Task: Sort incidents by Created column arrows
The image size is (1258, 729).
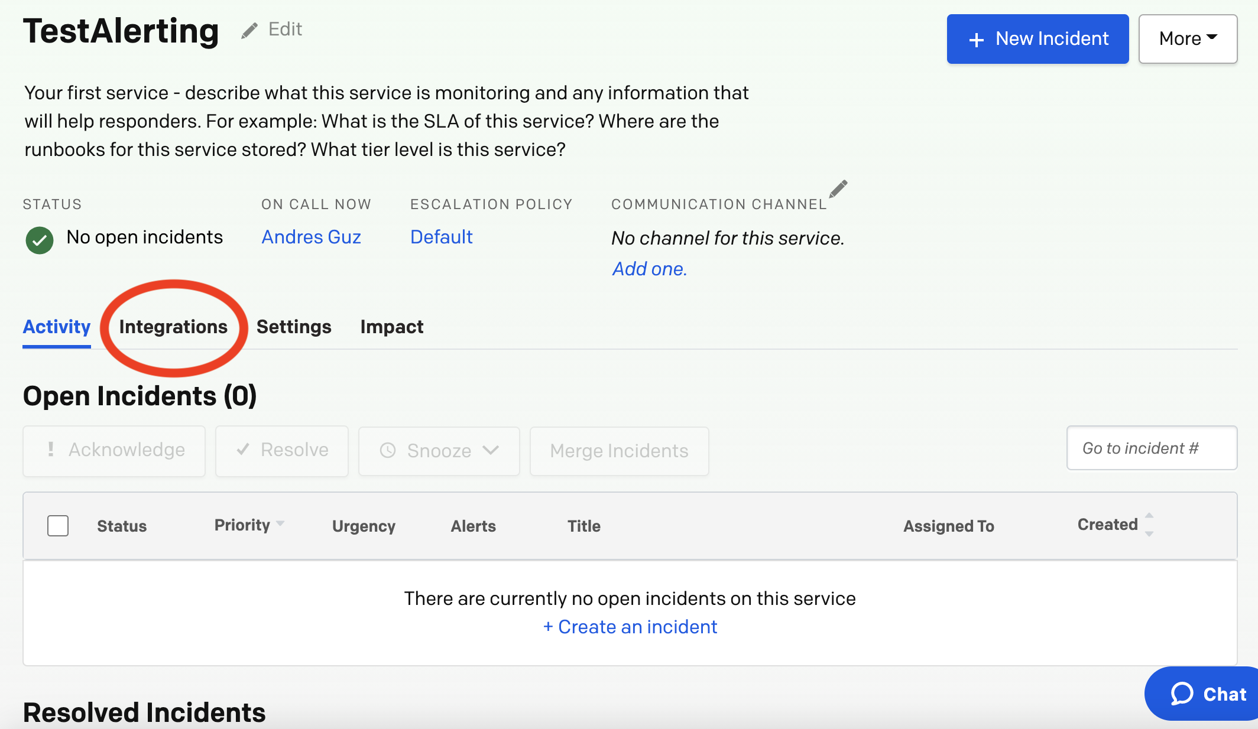Action: pos(1149,525)
